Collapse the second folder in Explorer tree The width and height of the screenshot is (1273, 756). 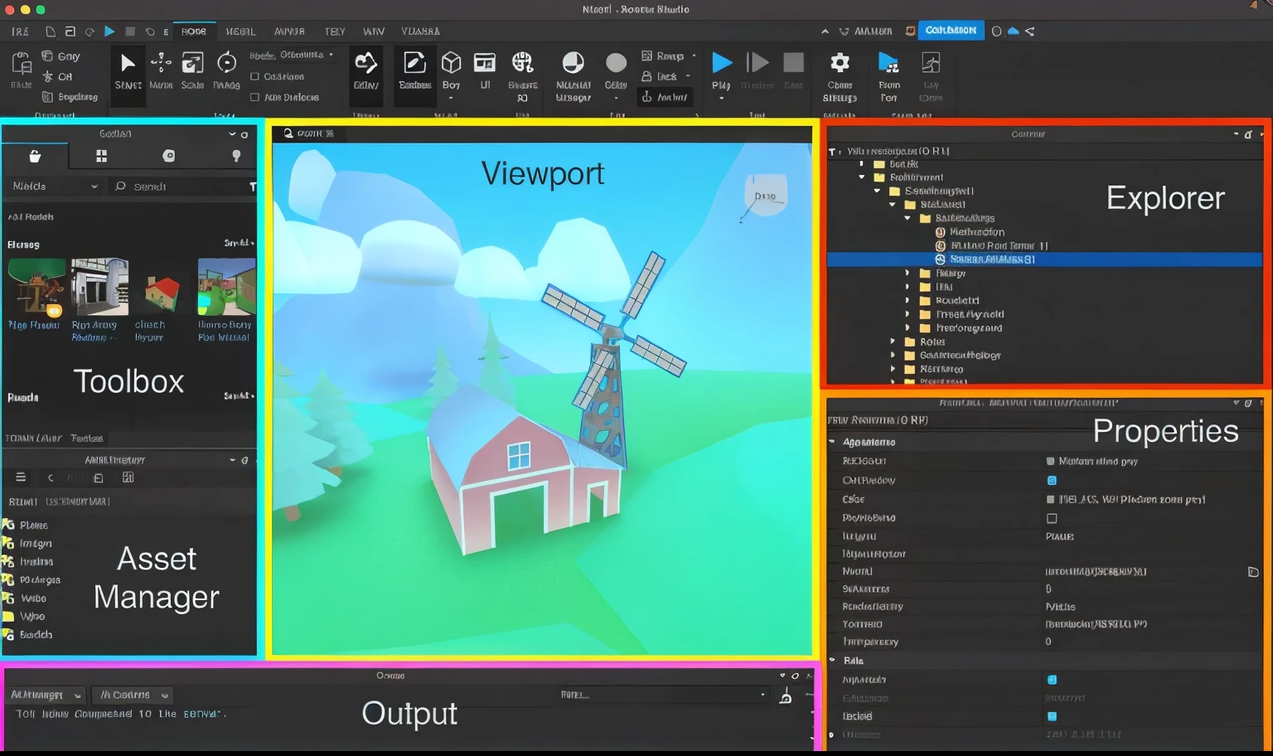point(862,177)
